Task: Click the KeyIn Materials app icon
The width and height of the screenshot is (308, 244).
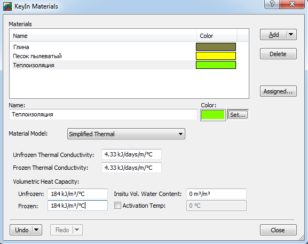Action: 7,6
